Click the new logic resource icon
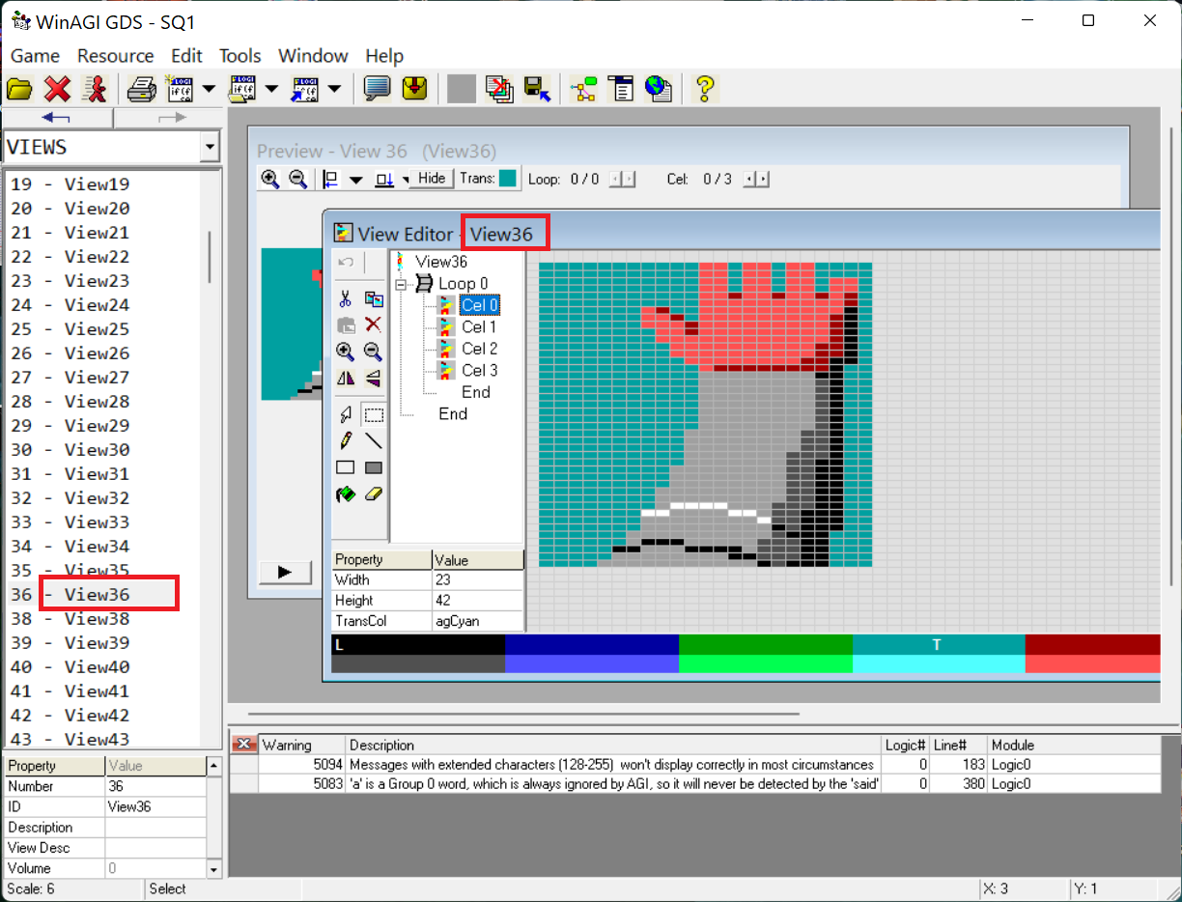 coord(181,90)
